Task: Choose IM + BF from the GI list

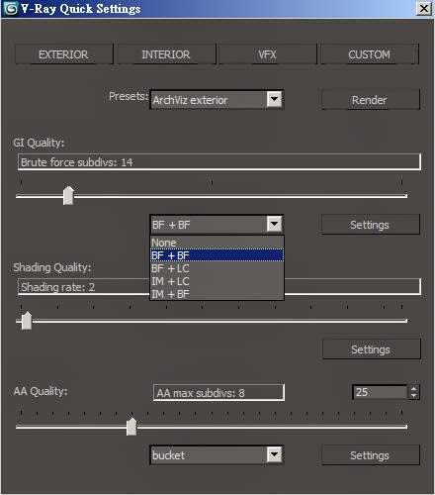Action: pyautogui.click(x=217, y=294)
